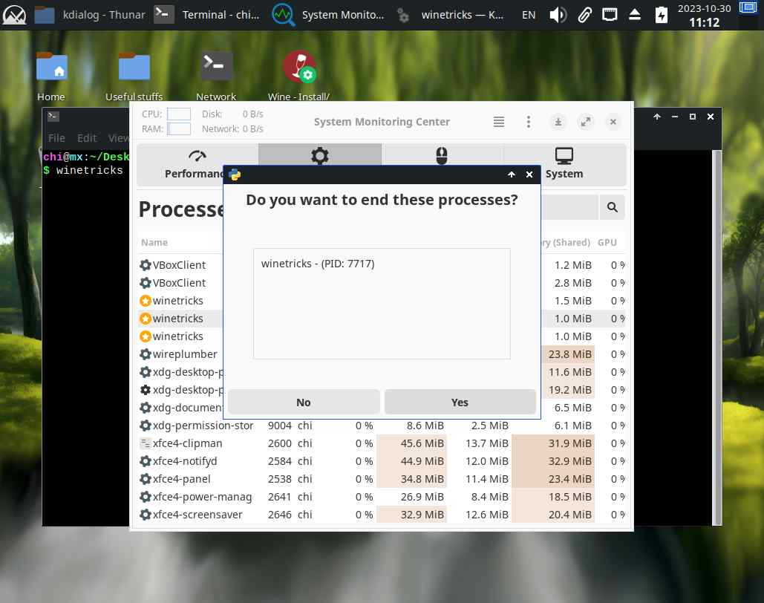The height and width of the screenshot is (603, 764).
Task: Open the mouse-icon Services tab
Action: [x=442, y=155]
